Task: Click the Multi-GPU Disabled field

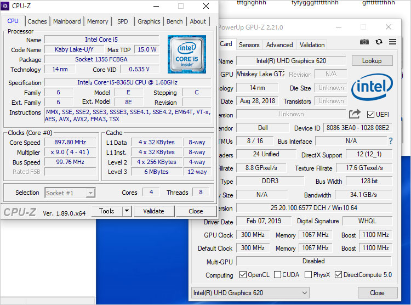Action: [x=314, y=261]
